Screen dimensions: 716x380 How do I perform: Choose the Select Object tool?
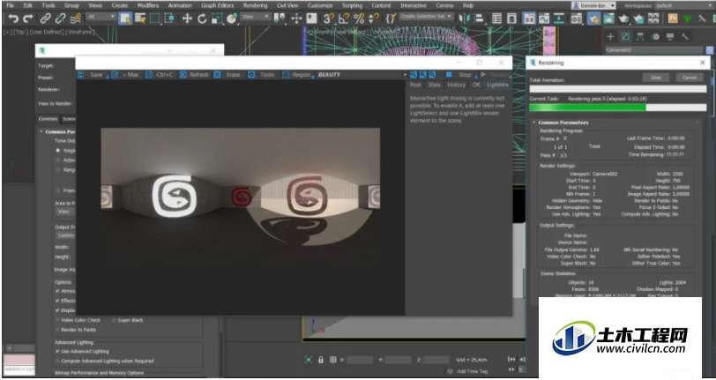[x=124, y=19]
